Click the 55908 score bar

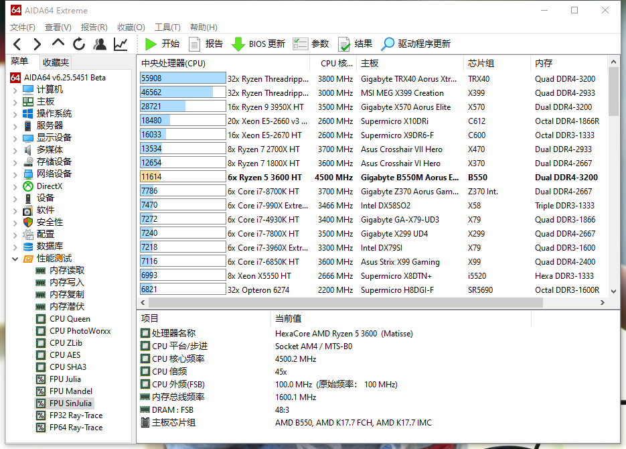pos(183,78)
